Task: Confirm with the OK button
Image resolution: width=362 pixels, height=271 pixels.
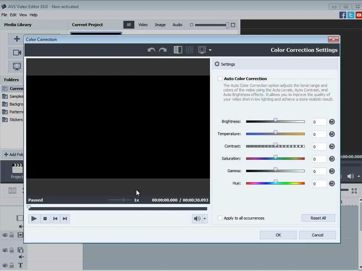Action: click(x=278, y=235)
